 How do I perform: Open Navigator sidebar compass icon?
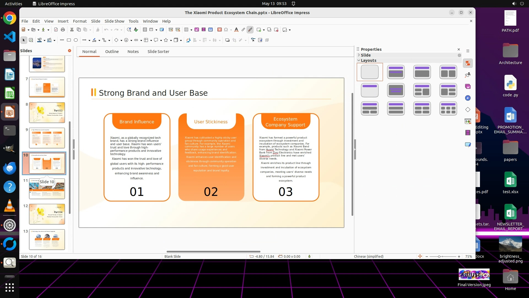(x=468, y=98)
